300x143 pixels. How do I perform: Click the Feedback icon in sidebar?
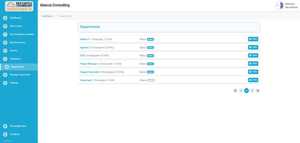(5, 134)
